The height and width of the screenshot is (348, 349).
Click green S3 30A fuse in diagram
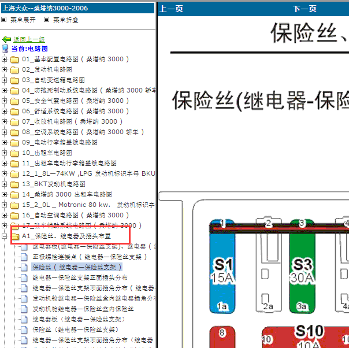302,266
